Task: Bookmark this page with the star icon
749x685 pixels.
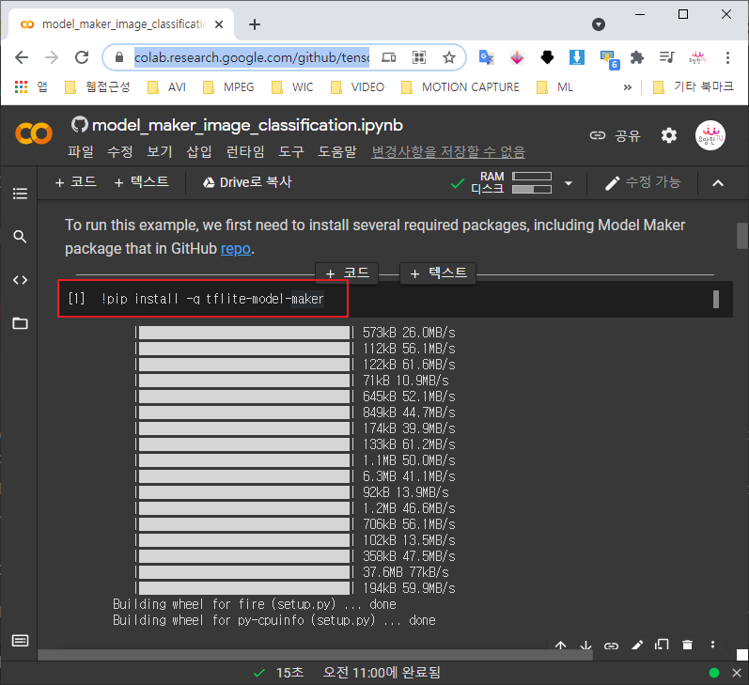Action: [x=449, y=58]
